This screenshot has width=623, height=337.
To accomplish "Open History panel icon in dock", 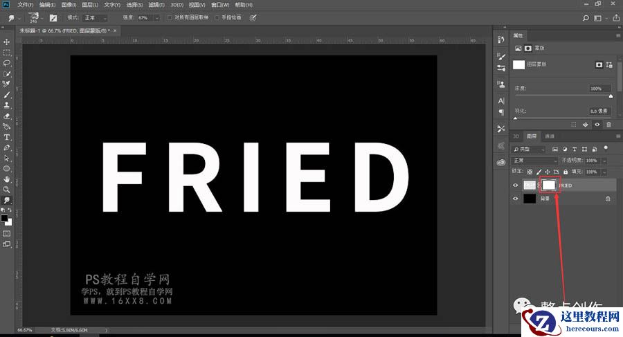I will 501,39.
